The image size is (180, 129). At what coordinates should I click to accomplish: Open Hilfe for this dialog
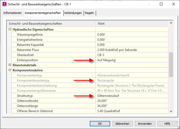(168, 124)
